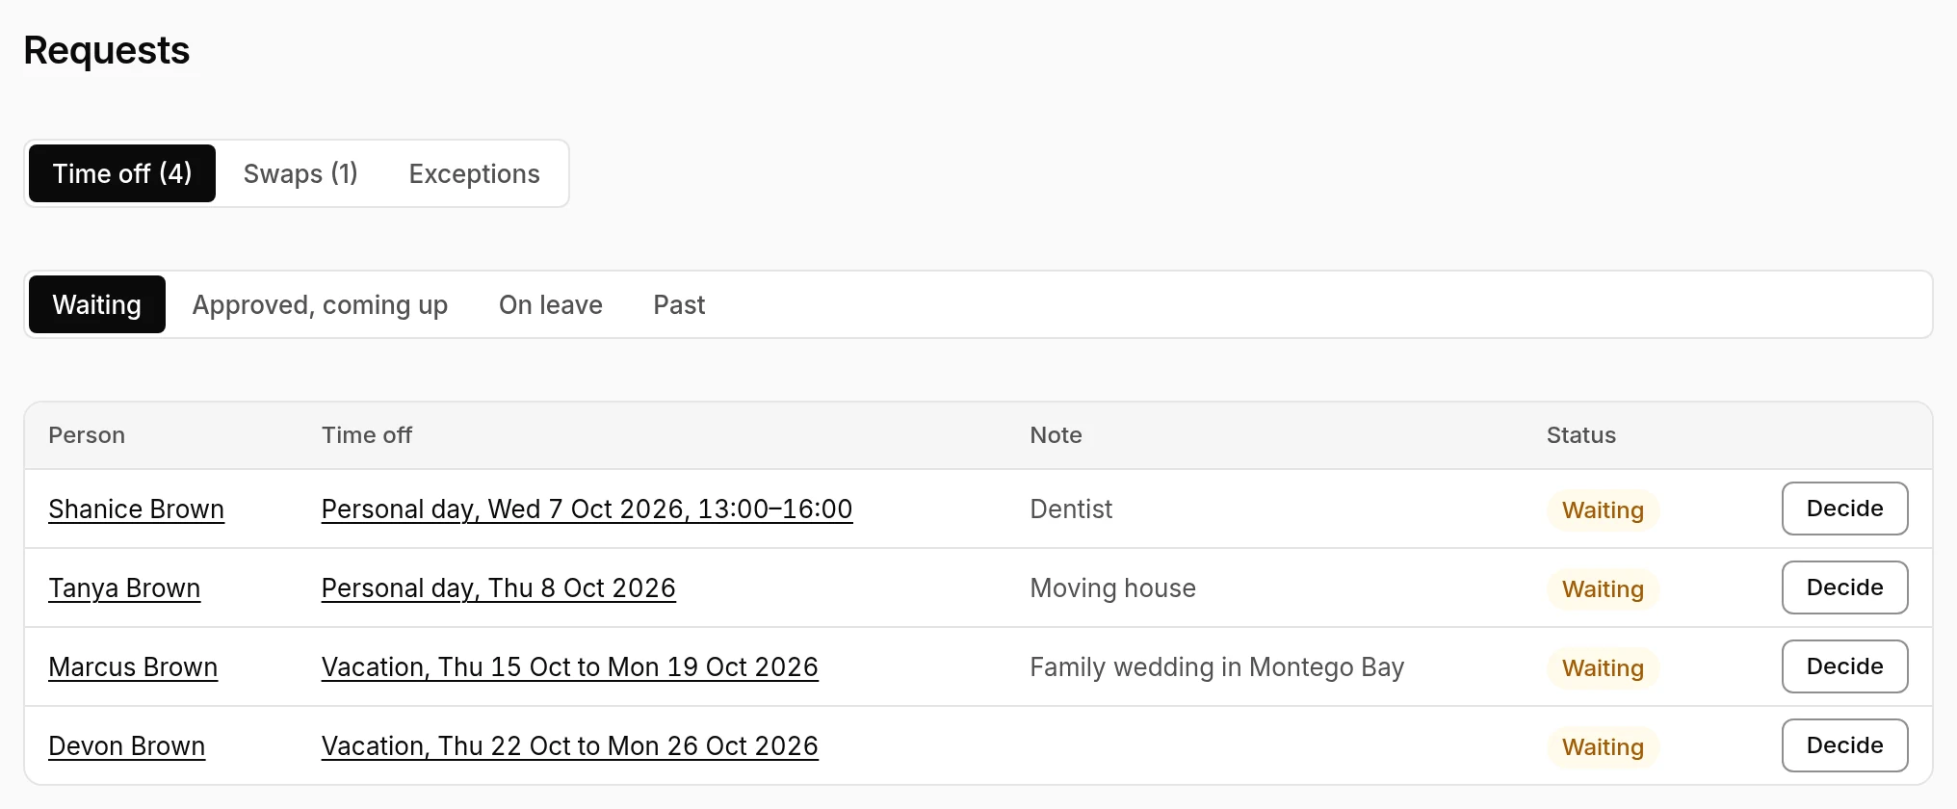
Task: Click the Waiting status badge in Marcus's row
Action: pos(1603,668)
